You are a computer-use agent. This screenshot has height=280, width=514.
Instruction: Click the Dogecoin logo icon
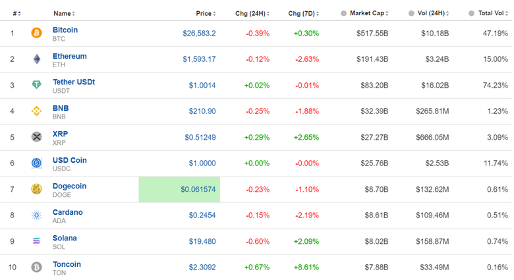(x=36, y=189)
